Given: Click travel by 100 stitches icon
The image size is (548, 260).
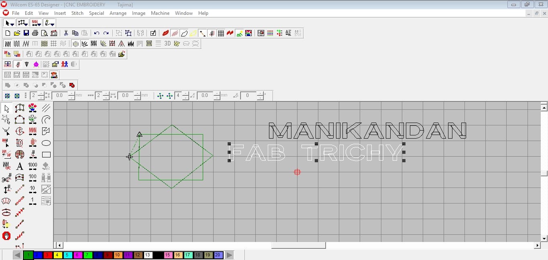Looking at the screenshot, I should pyautogui.click(x=33, y=177).
